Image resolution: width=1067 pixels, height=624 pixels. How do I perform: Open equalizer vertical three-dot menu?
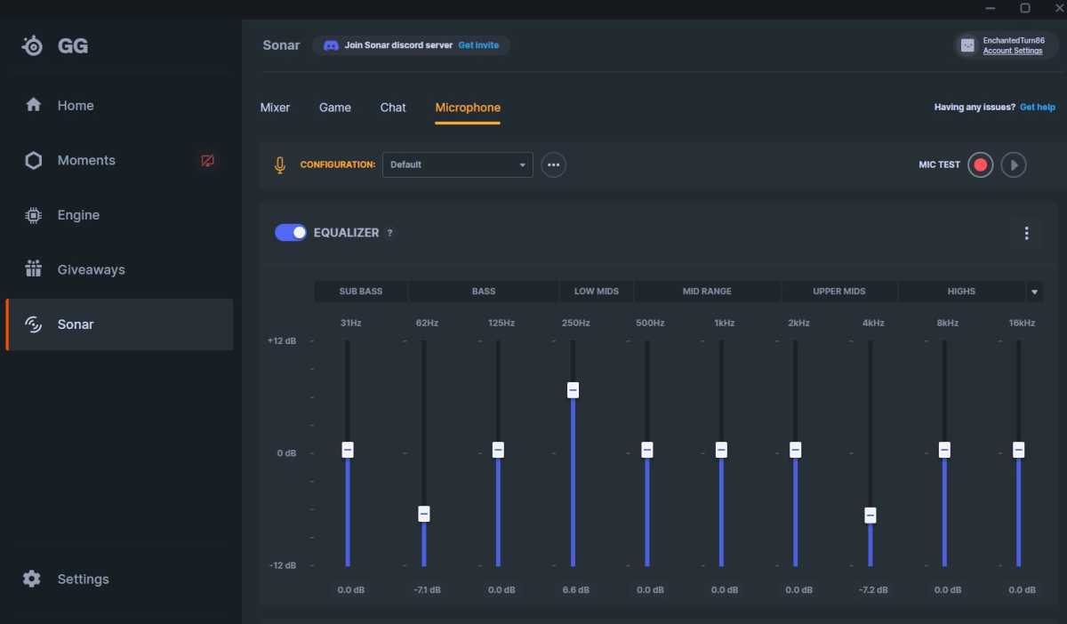tap(1026, 233)
